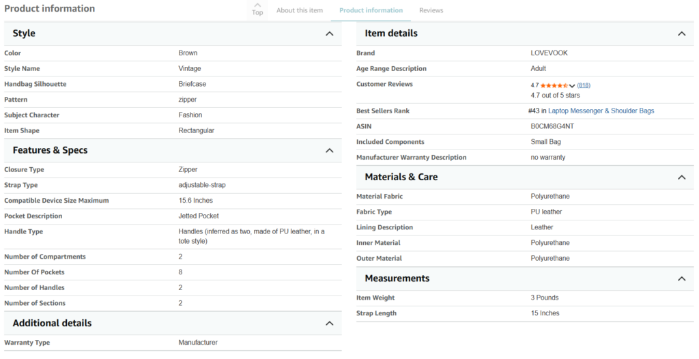Open the About this item tab
The height and width of the screenshot is (359, 699).
click(x=300, y=10)
